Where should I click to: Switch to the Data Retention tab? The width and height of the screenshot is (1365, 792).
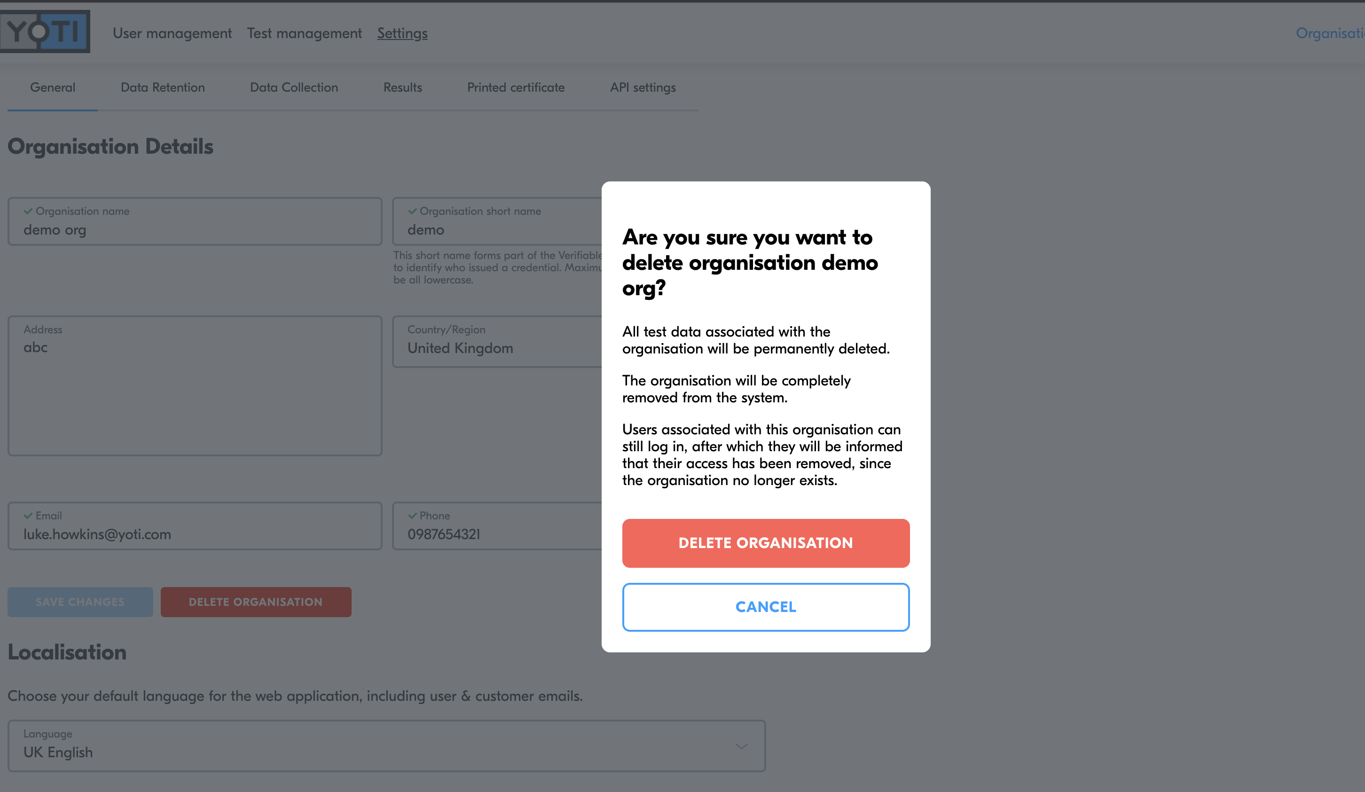coord(163,87)
